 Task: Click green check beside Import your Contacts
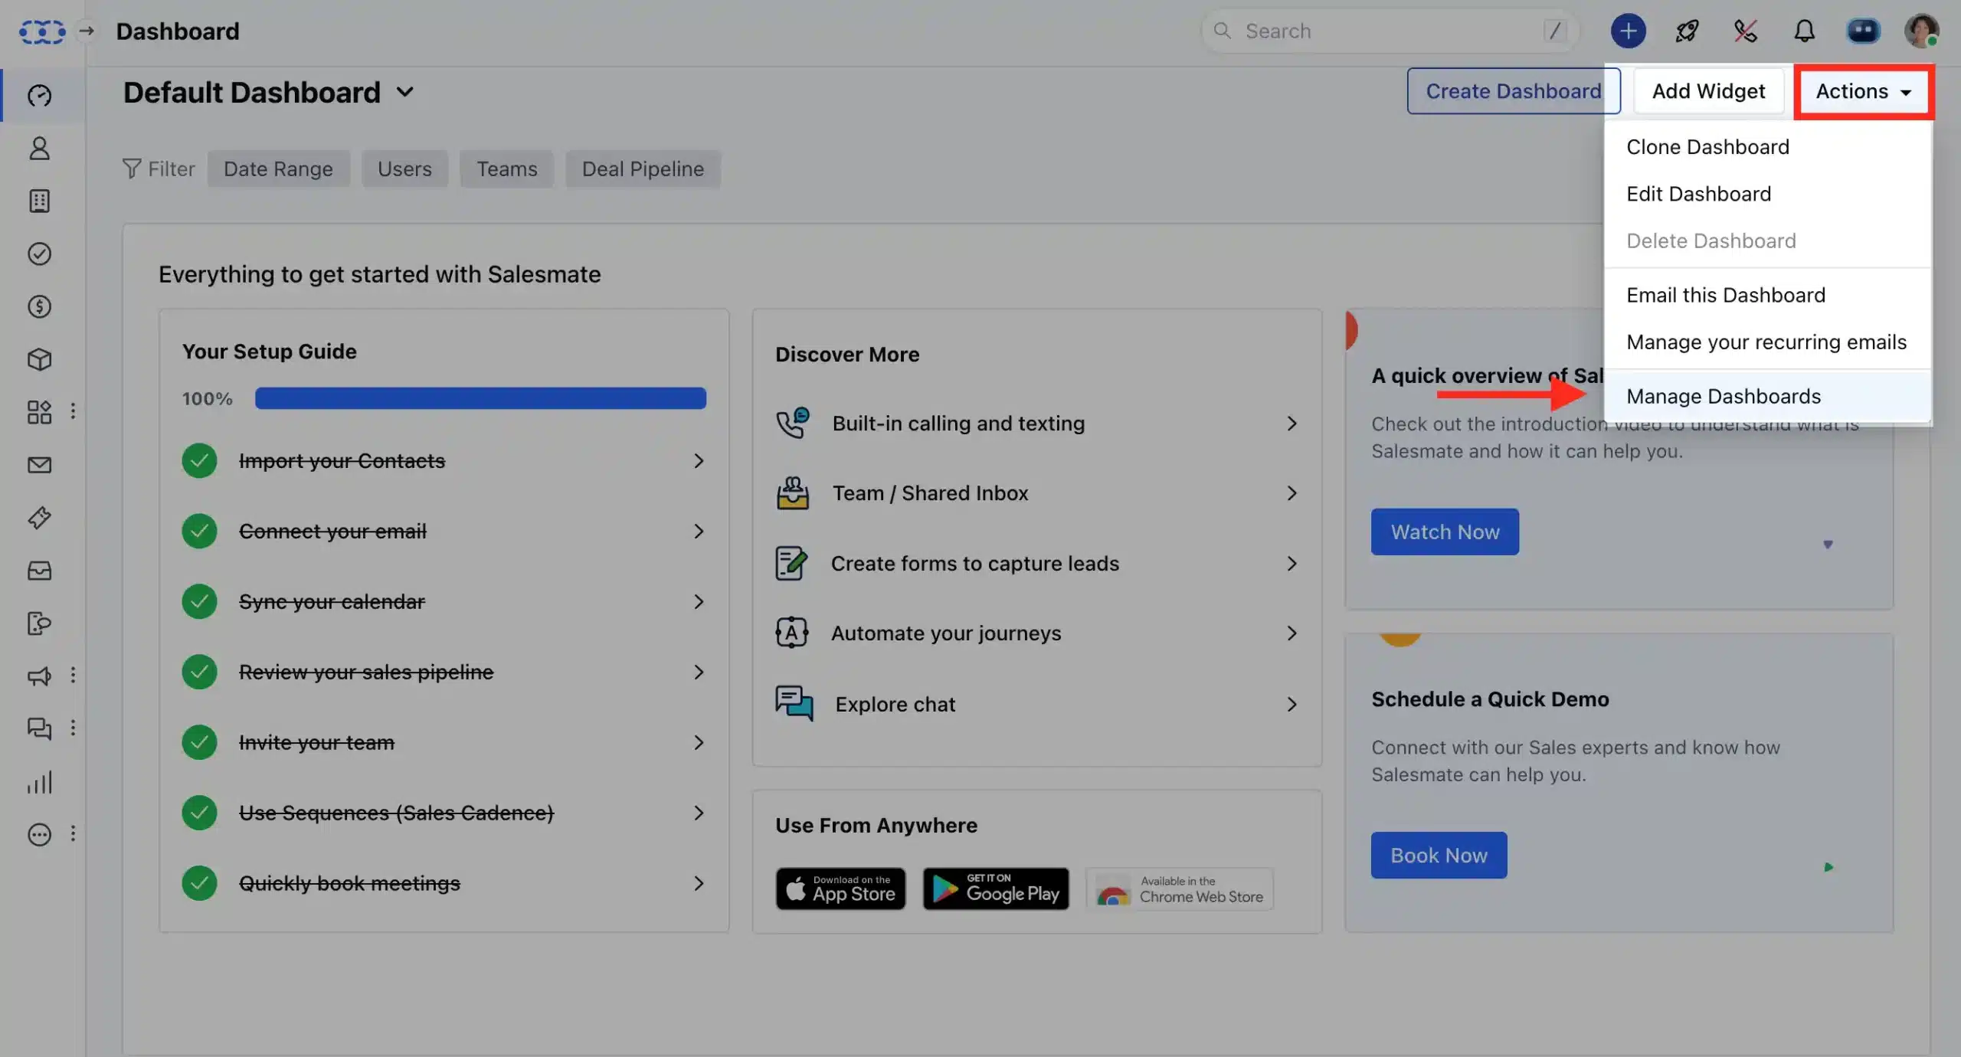(199, 461)
